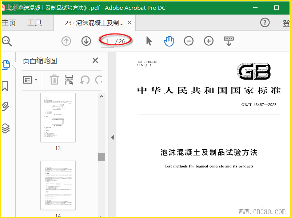Go to previous page arrow
291x218 pixels.
pos(66,41)
